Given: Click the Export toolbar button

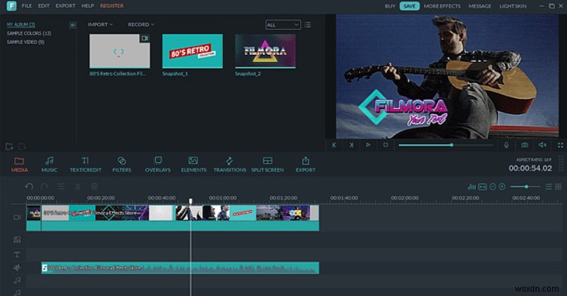Looking at the screenshot, I should point(306,164).
